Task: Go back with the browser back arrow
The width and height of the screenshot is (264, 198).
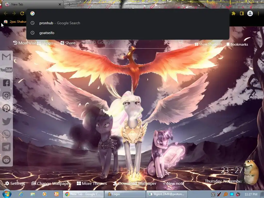Action: (6, 13)
